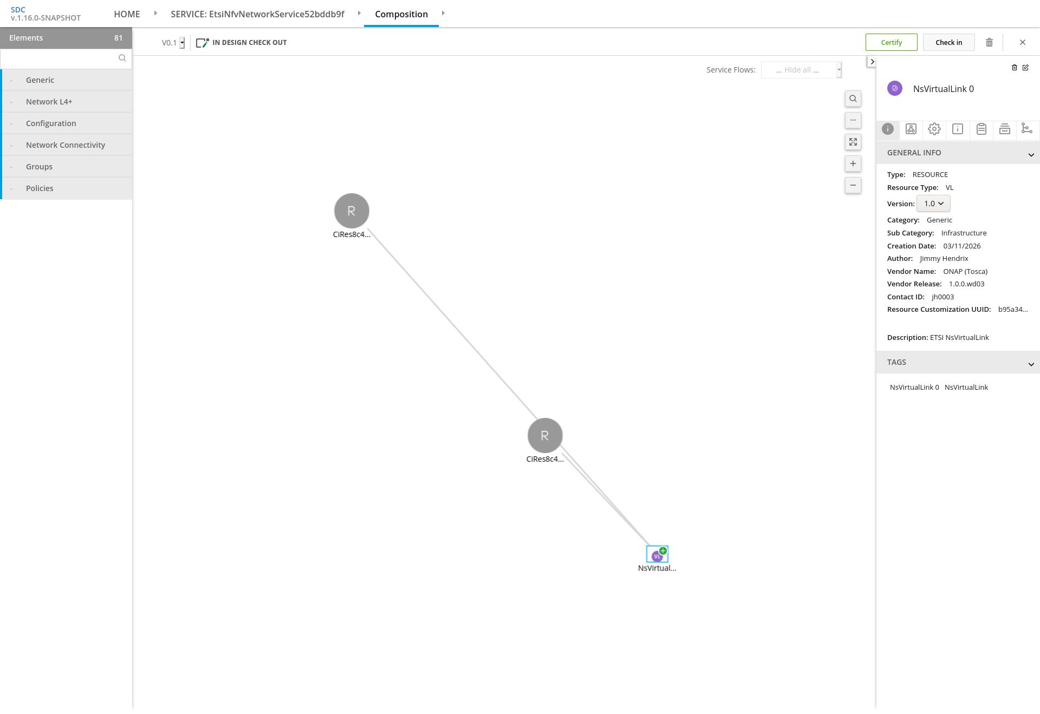Open the Version 1.0 dropdown
1040x714 pixels.
click(x=933, y=204)
